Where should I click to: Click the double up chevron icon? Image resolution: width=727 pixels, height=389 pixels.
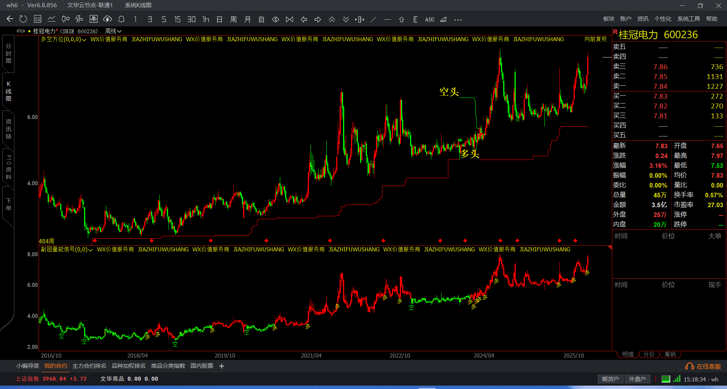332,20
